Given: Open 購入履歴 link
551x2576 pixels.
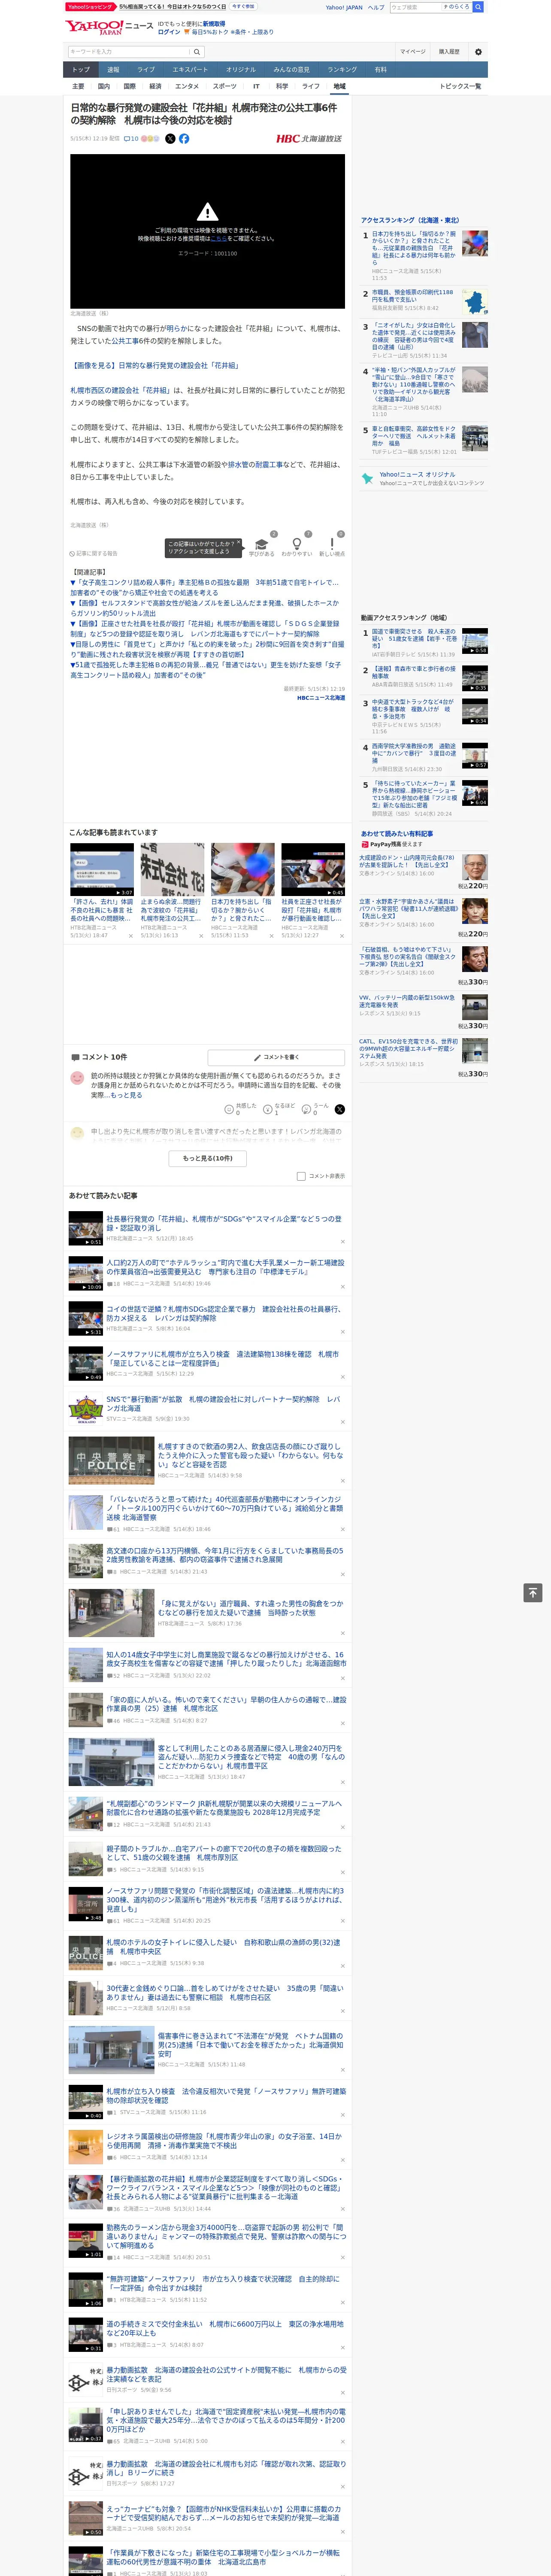Looking at the screenshot, I should click(x=449, y=52).
